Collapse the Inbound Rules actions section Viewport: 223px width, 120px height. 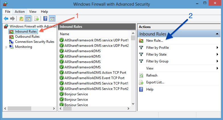coord(217,34)
